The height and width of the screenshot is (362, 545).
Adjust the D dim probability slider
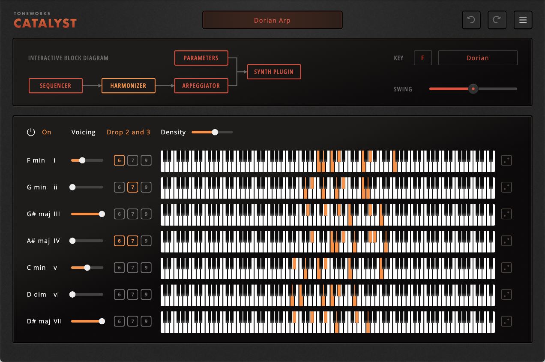point(87,294)
